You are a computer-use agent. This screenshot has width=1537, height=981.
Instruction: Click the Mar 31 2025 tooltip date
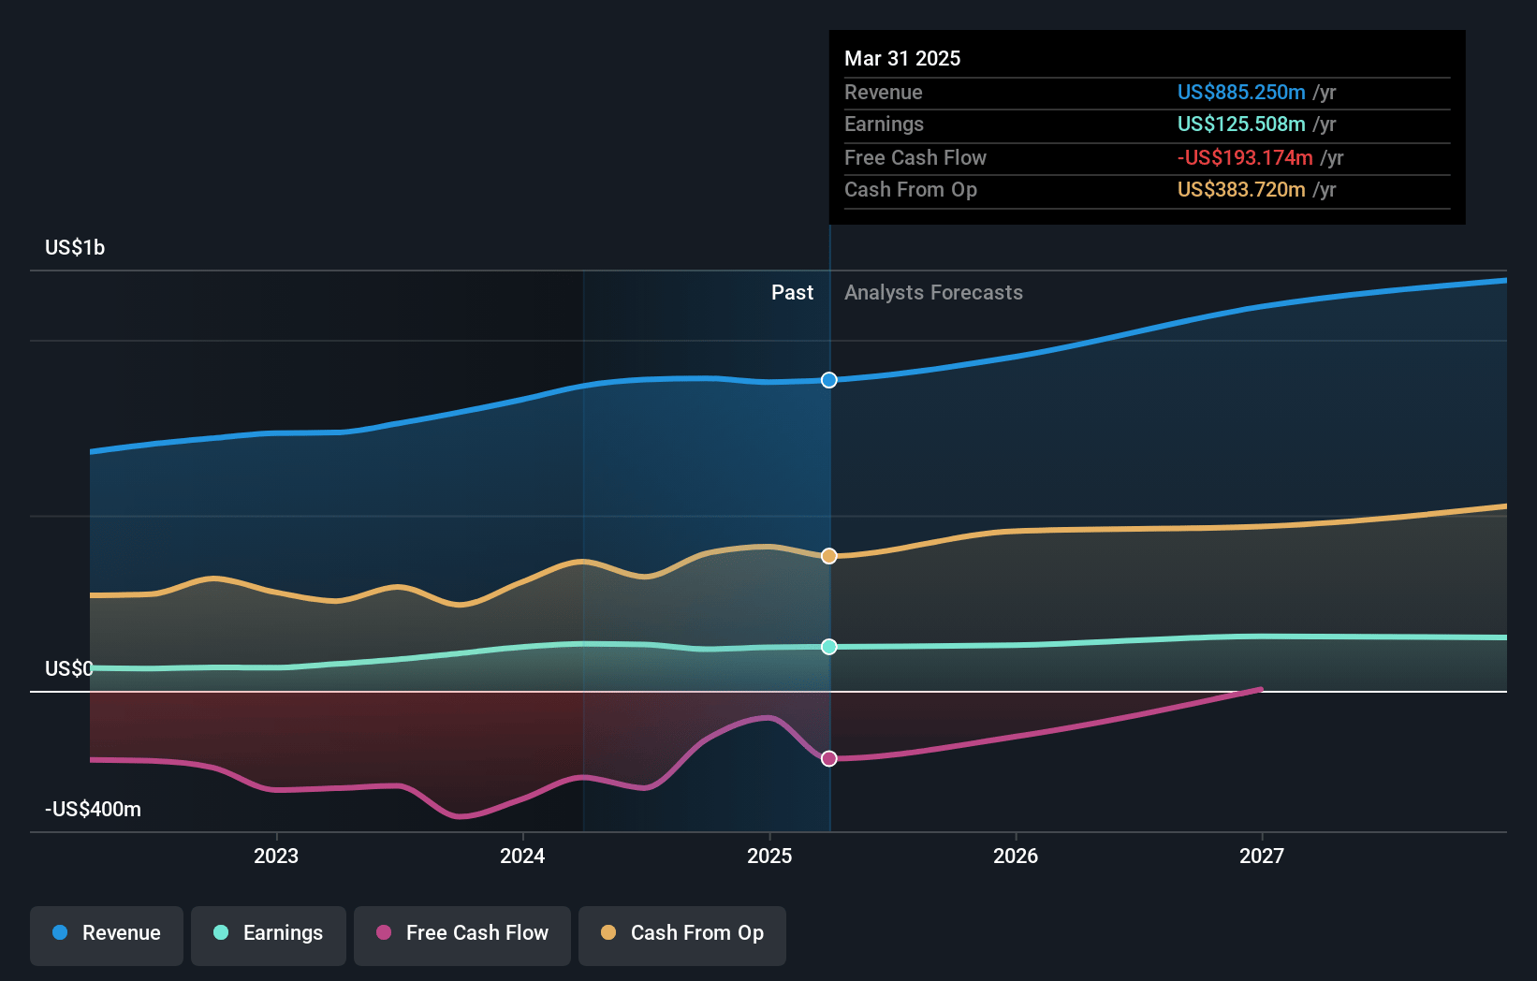click(x=902, y=59)
